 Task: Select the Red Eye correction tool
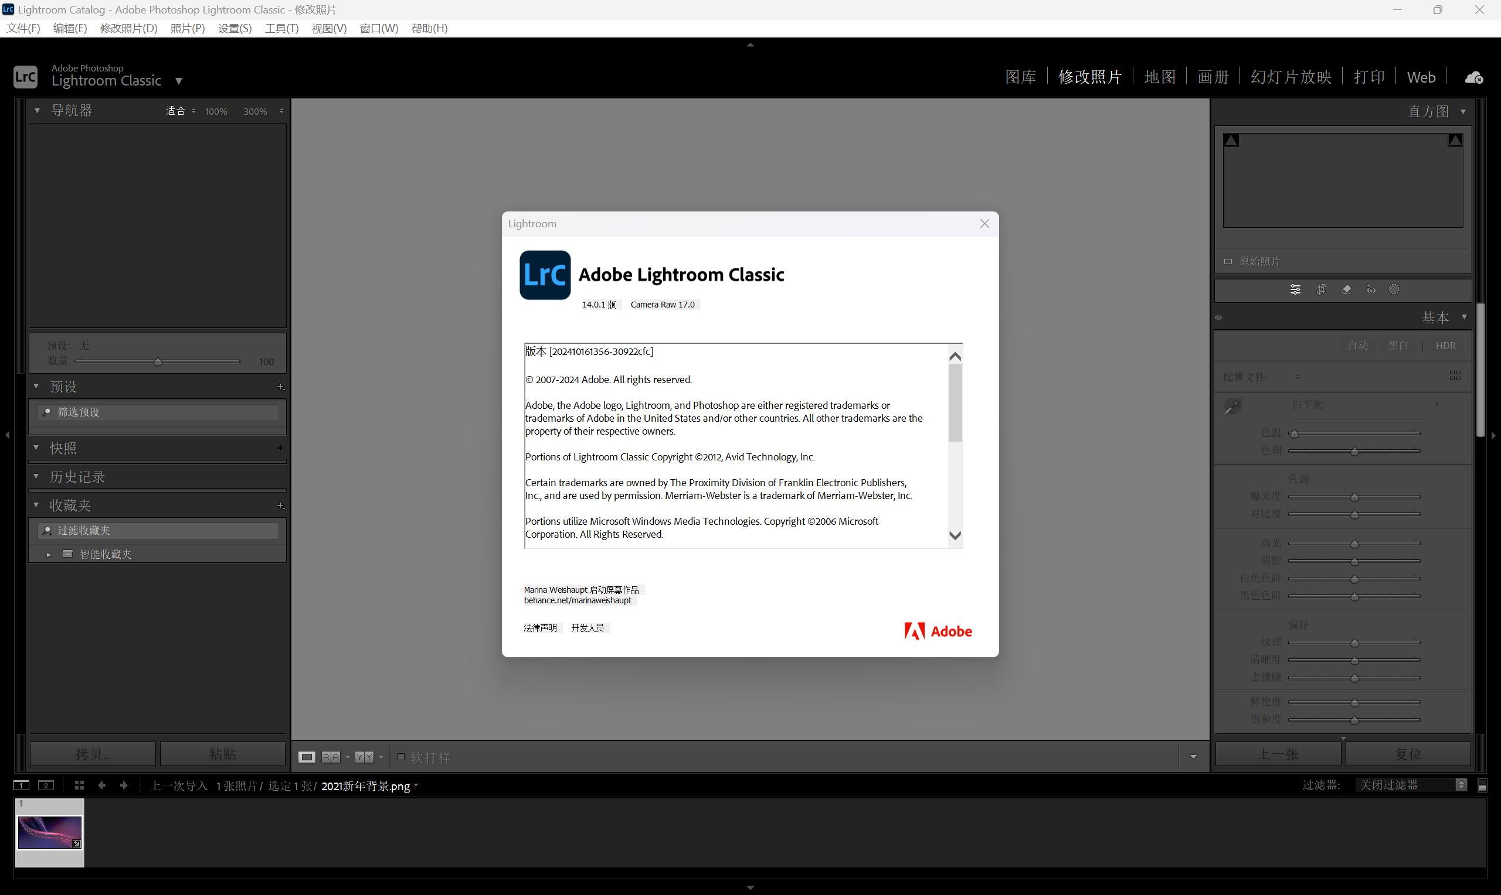point(1371,289)
